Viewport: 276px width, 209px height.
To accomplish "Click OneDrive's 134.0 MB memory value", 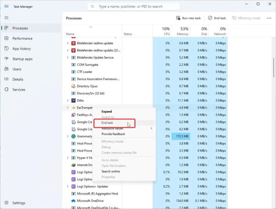I will [x=182, y=201].
